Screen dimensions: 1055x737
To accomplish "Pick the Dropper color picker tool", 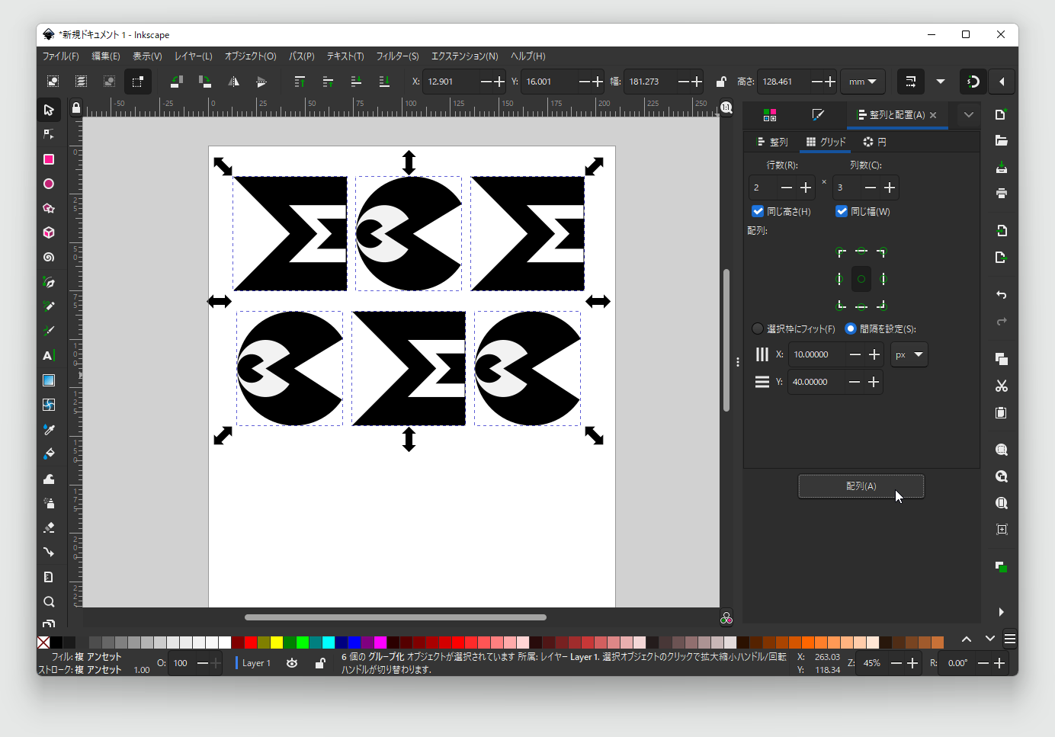I will [49, 430].
